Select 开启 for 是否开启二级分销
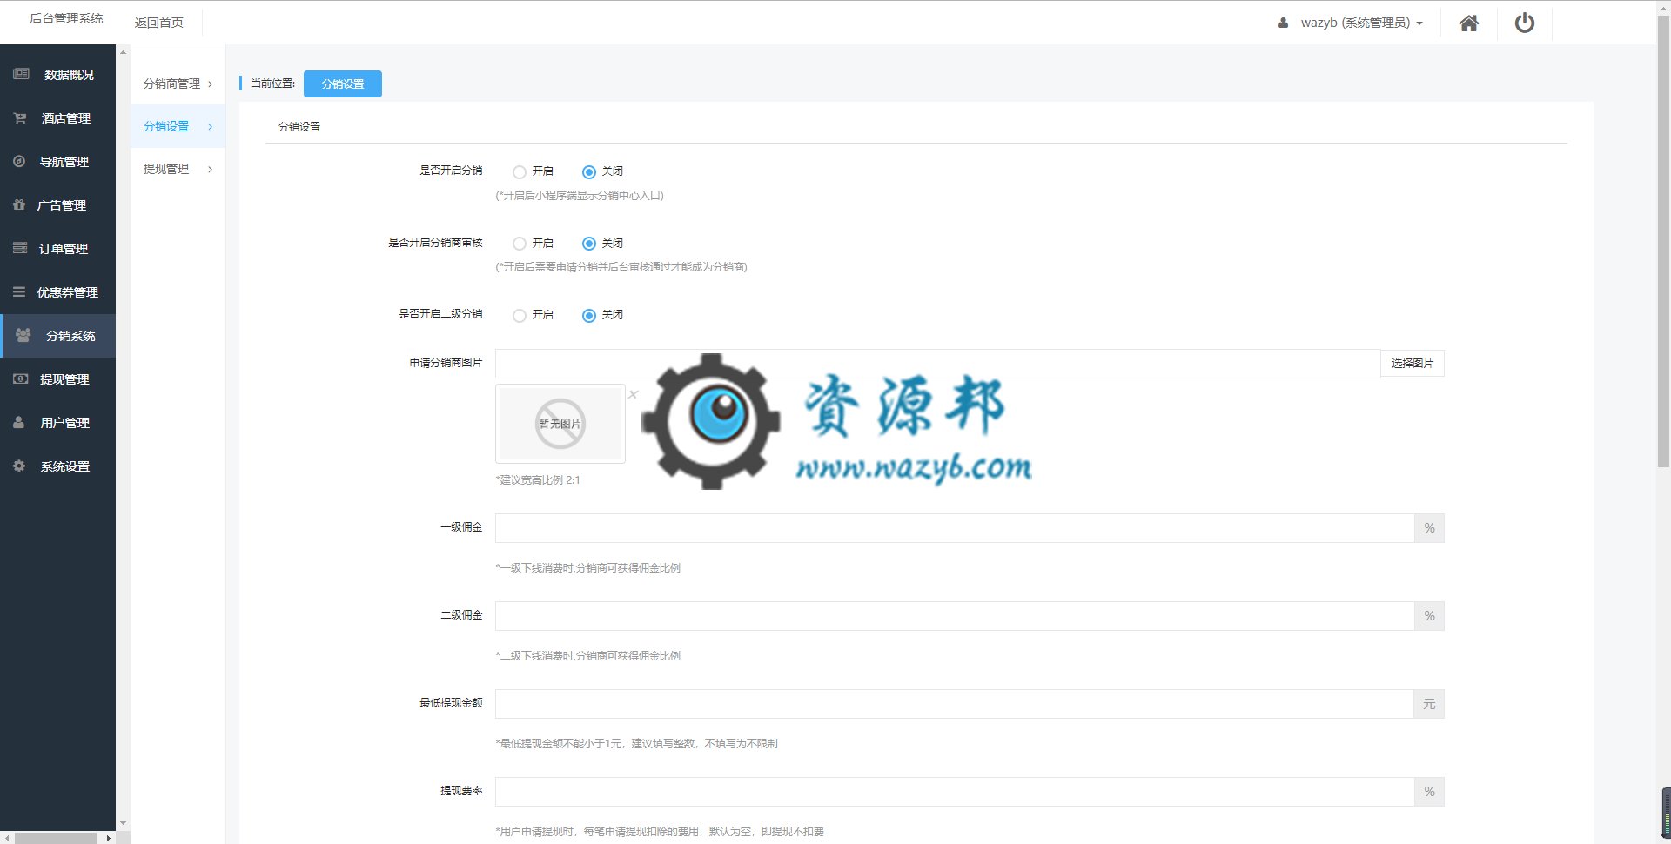Image resolution: width=1671 pixels, height=844 pixels. tap(520, 315)
